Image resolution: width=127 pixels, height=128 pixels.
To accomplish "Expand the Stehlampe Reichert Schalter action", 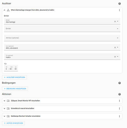I will pos(5,116).
